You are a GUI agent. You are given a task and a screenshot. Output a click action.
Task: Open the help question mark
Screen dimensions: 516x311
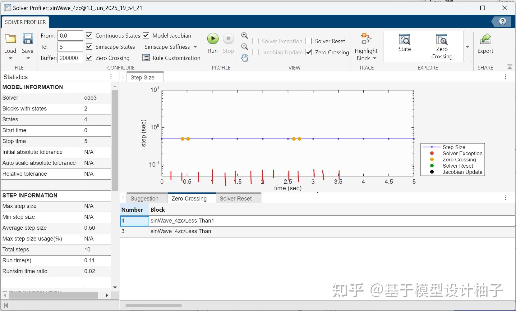(502, 21)
